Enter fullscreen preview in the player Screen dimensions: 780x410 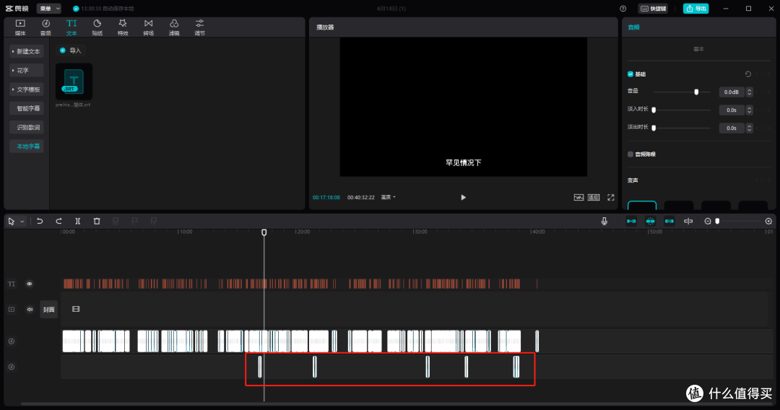pos(611,197)
